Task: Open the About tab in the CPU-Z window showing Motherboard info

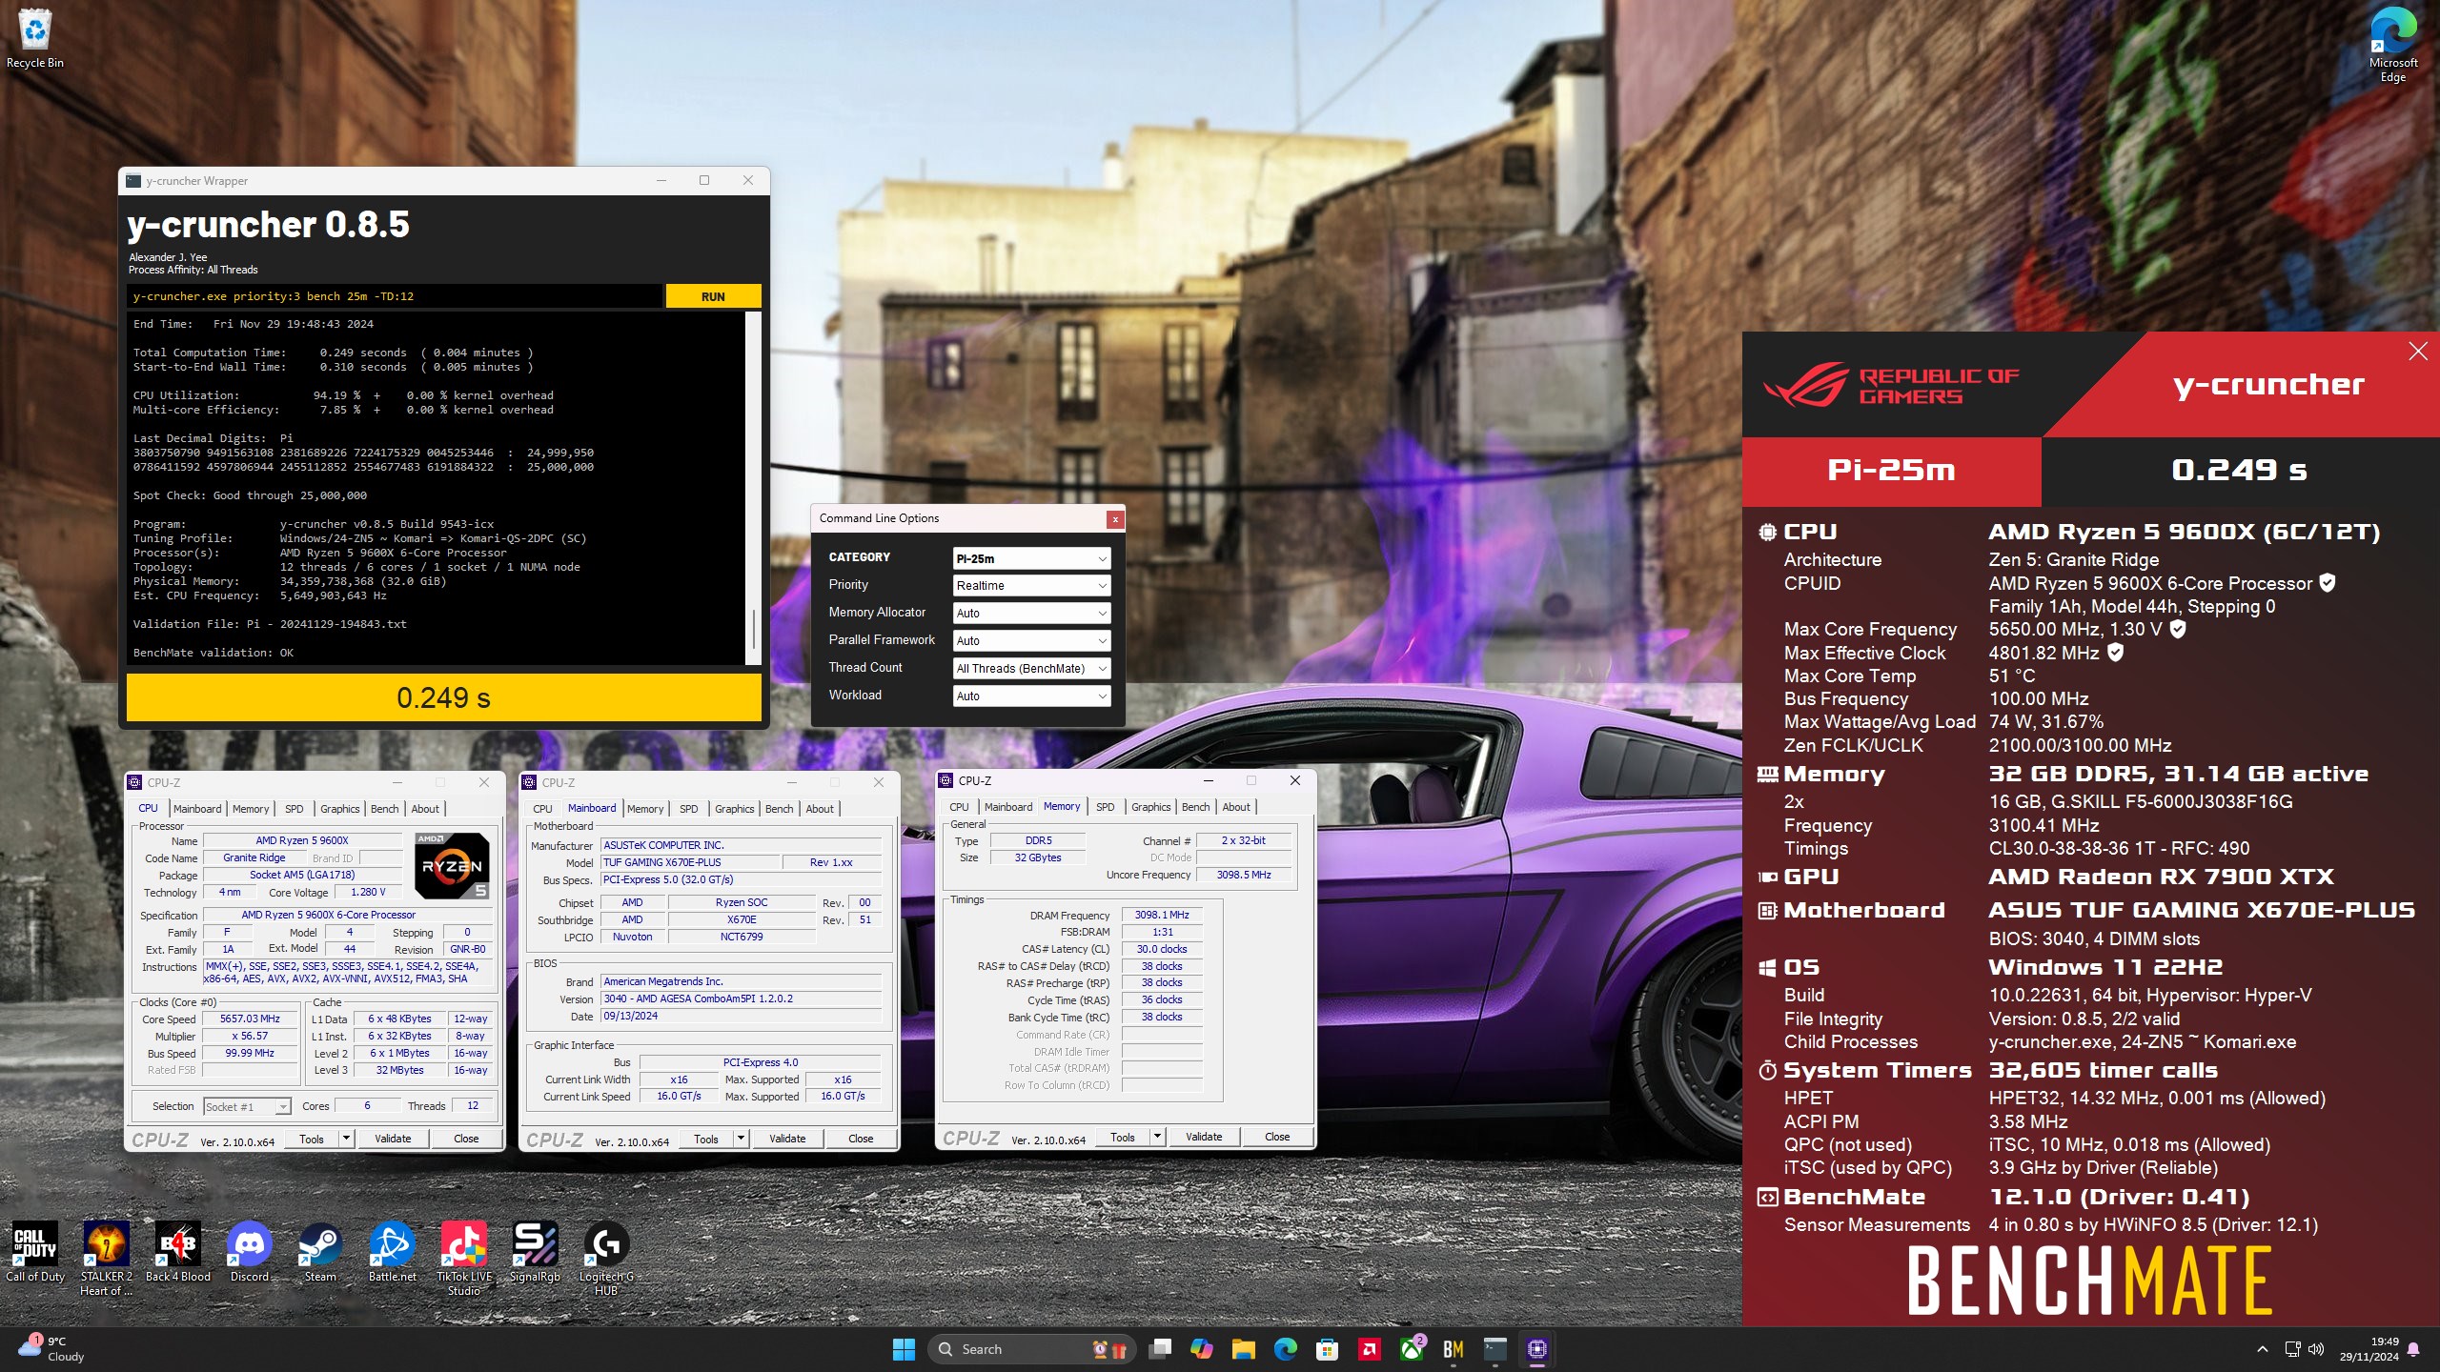Action: coord(820,809)
